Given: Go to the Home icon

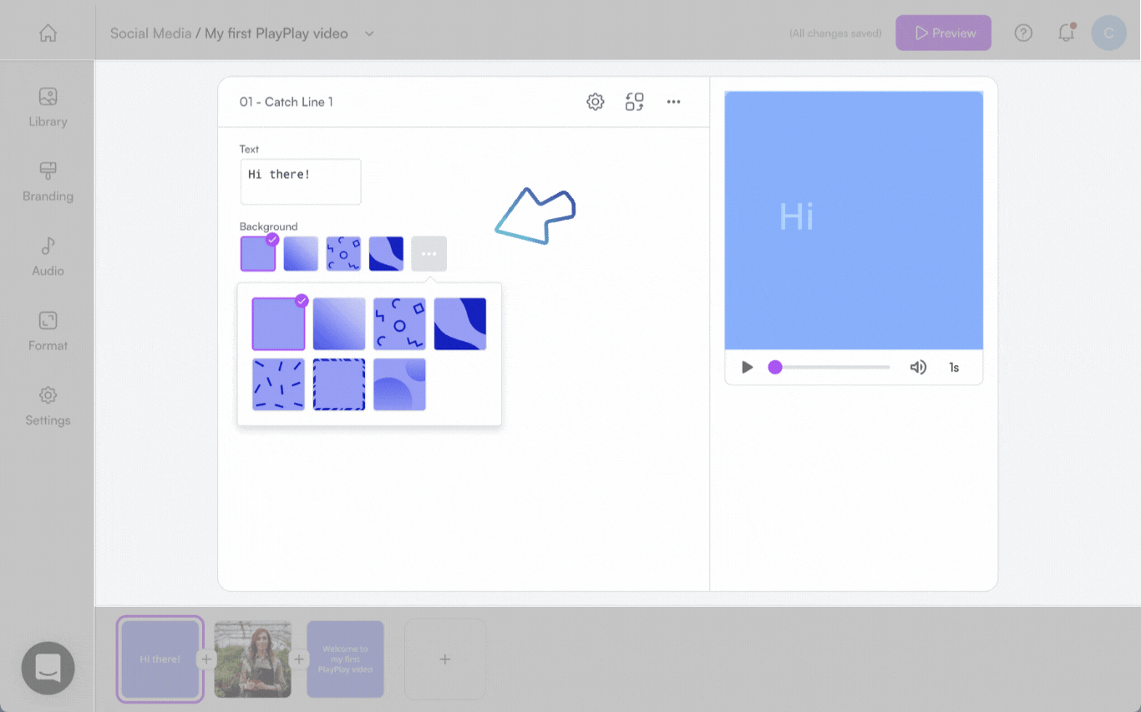Looking at the screenshot, I should 48,33.
